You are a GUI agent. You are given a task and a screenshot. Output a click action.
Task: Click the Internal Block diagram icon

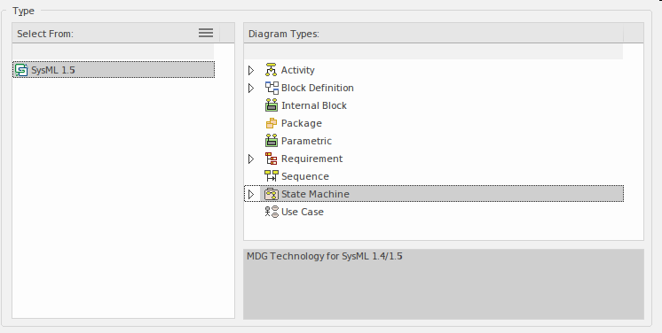pos(272,105)
